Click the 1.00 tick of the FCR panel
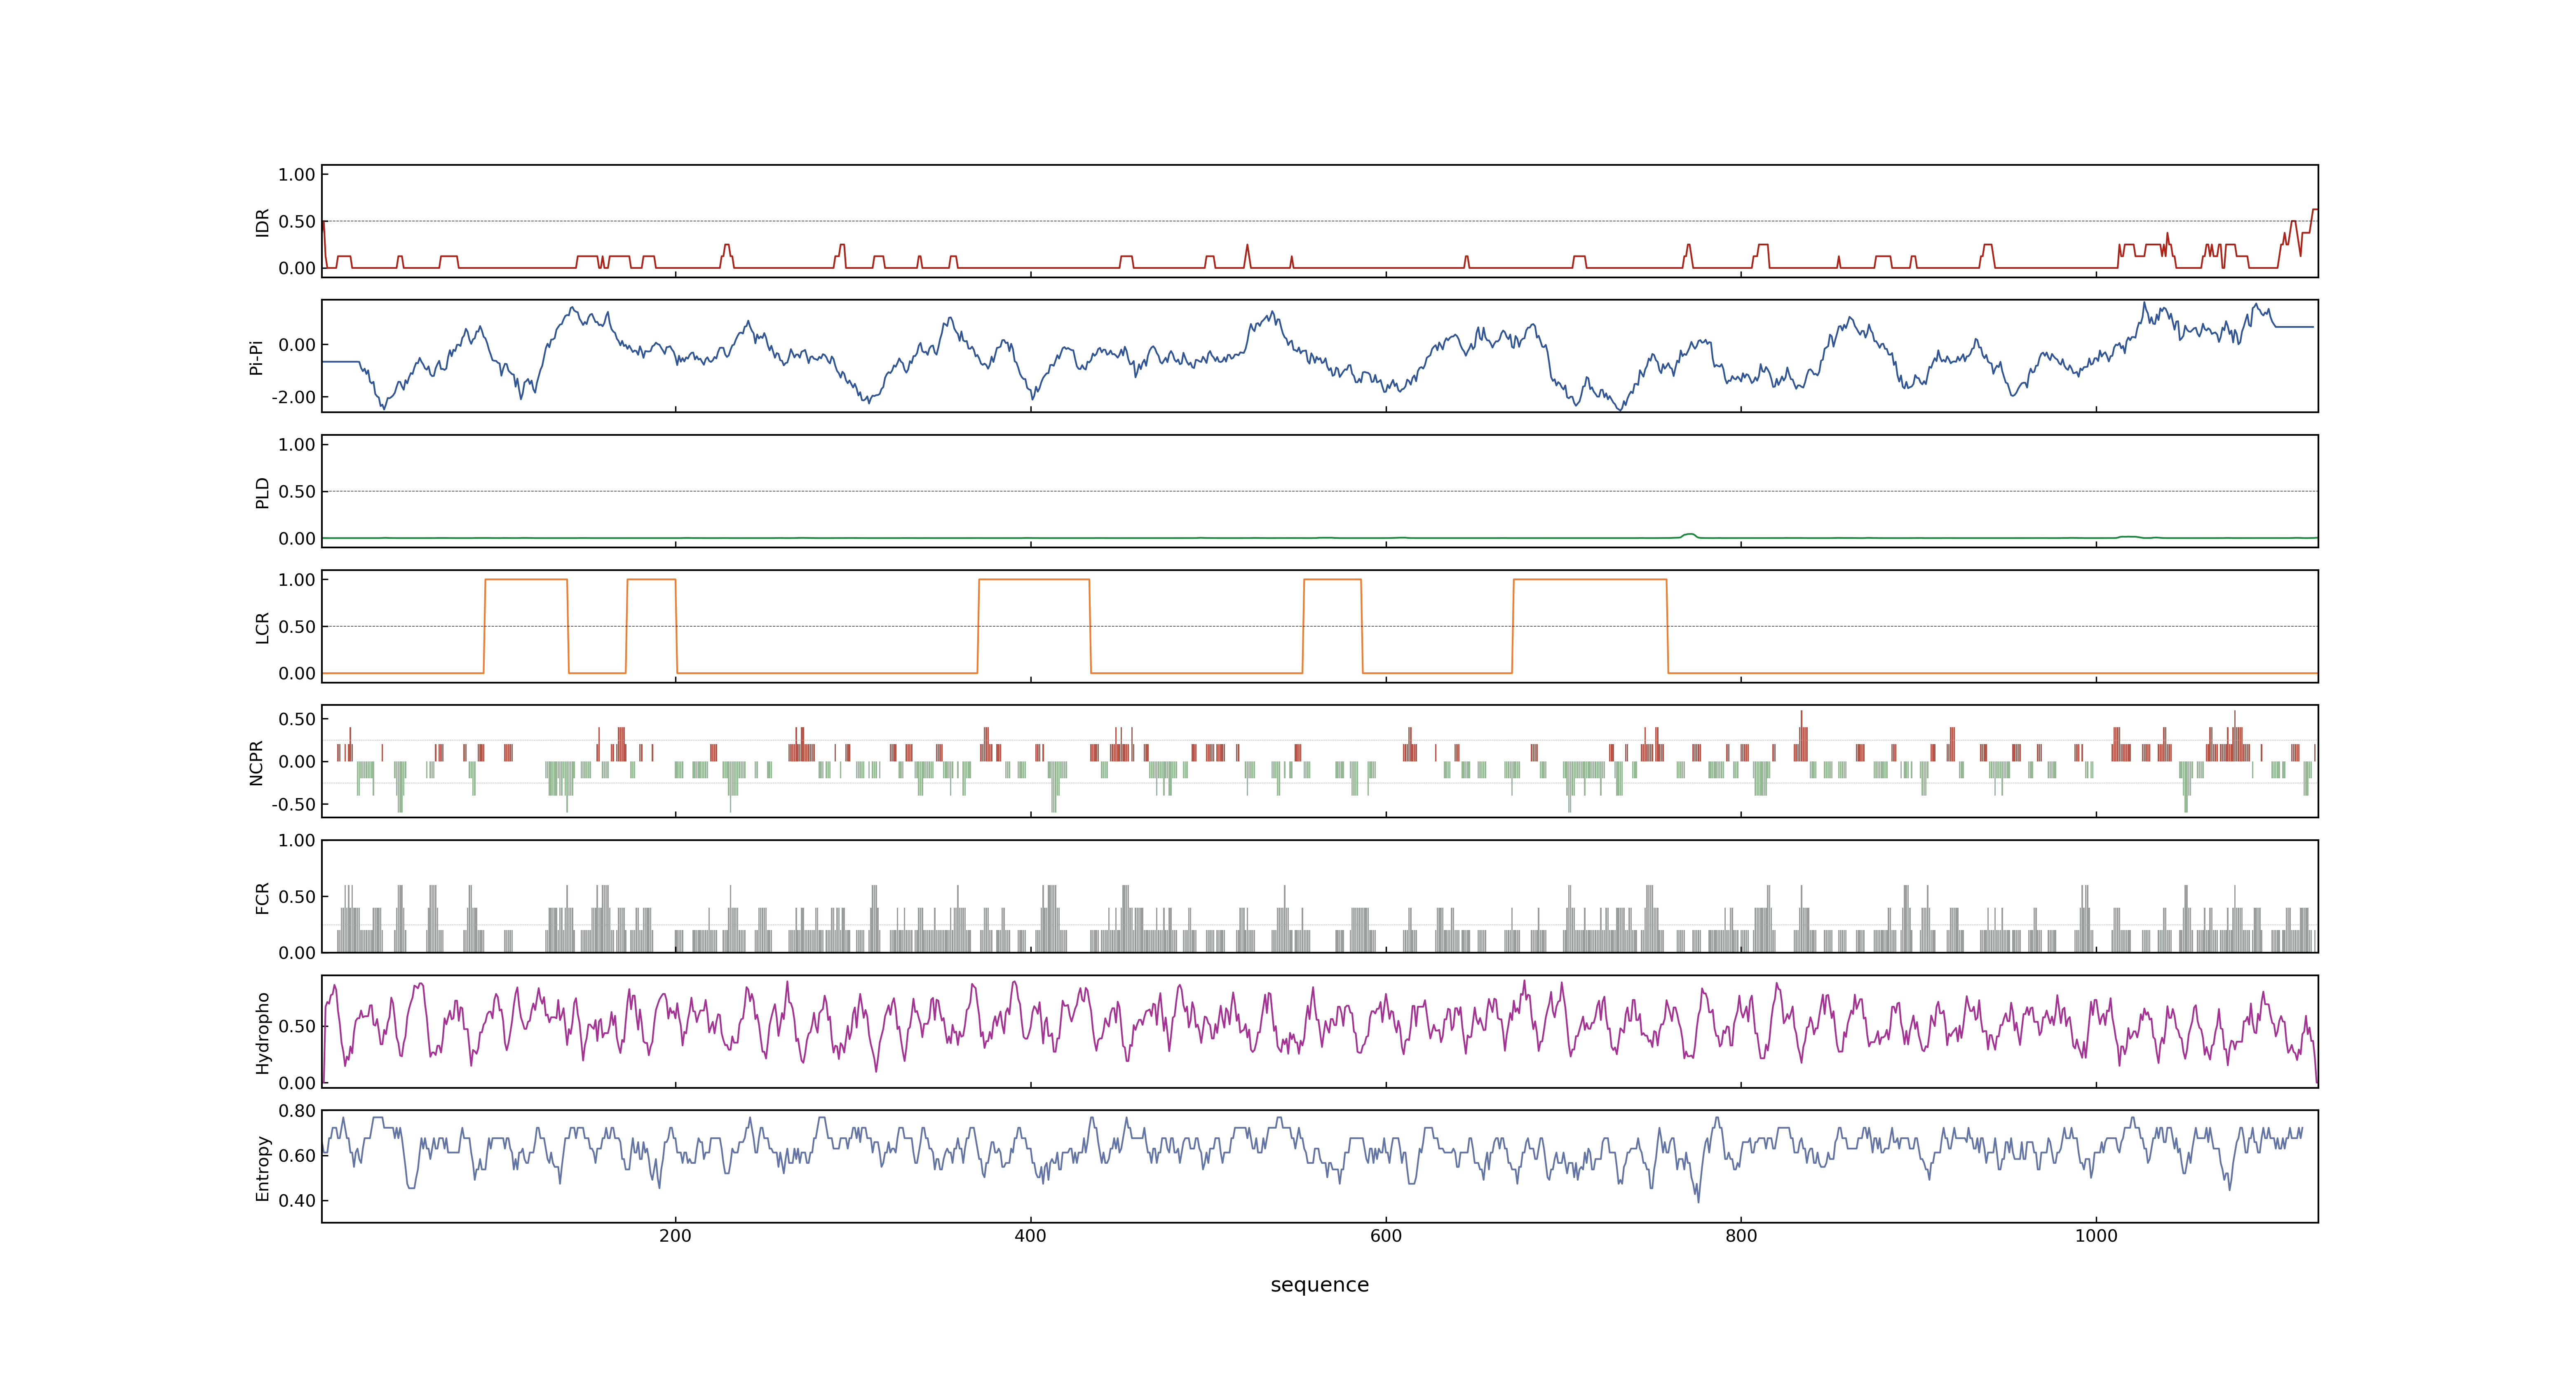 click(x=297, y=841)
